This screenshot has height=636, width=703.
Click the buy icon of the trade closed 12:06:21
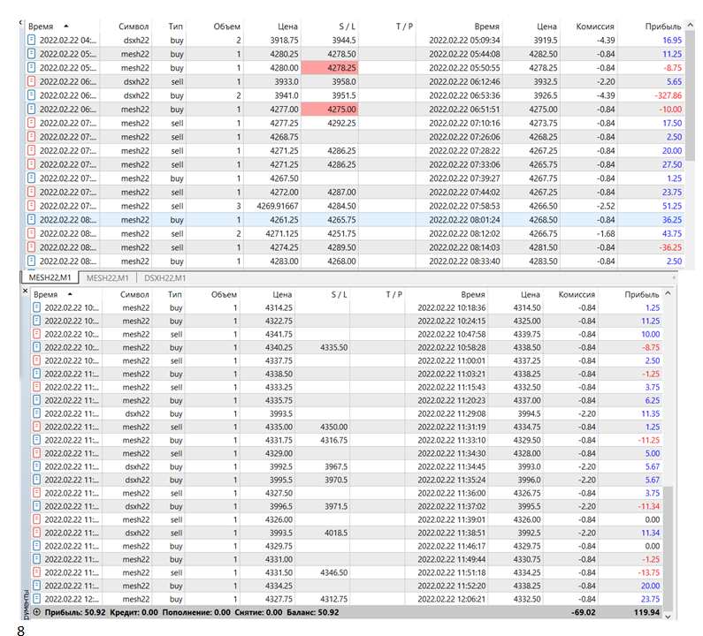[37, 599]
